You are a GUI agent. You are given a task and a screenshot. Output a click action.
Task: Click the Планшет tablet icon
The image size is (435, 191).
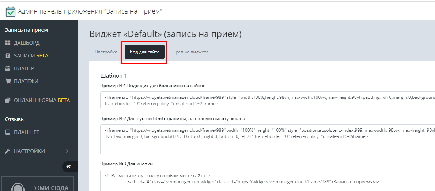point(8,132)
